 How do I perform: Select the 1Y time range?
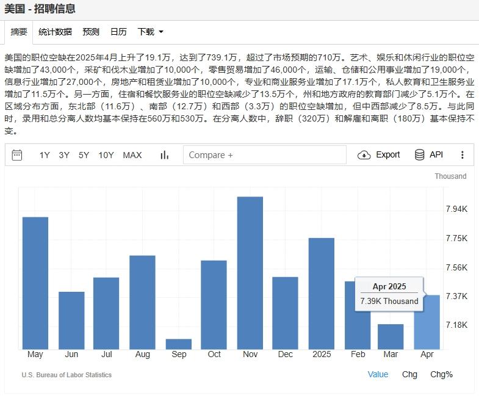pyautogui.click(x=45, y=155)
